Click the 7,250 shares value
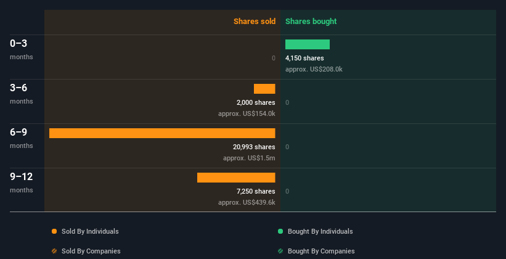This screenshot has width=506, height=259. tap(256, 192)
